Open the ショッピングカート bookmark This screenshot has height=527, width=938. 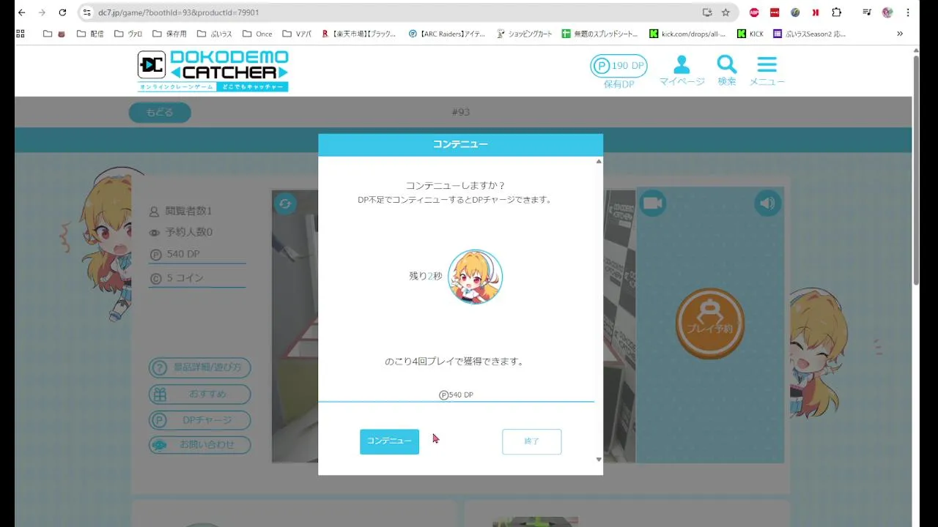tap(525, 34)
